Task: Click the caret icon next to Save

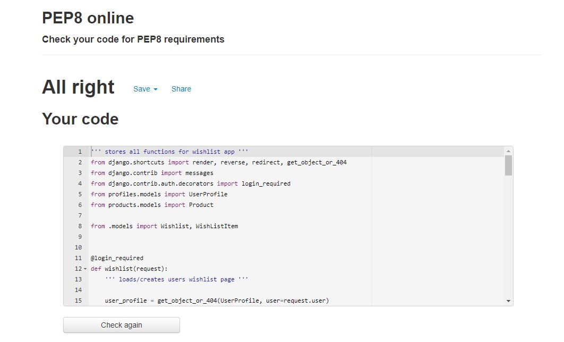Action: tap(155, 89)
